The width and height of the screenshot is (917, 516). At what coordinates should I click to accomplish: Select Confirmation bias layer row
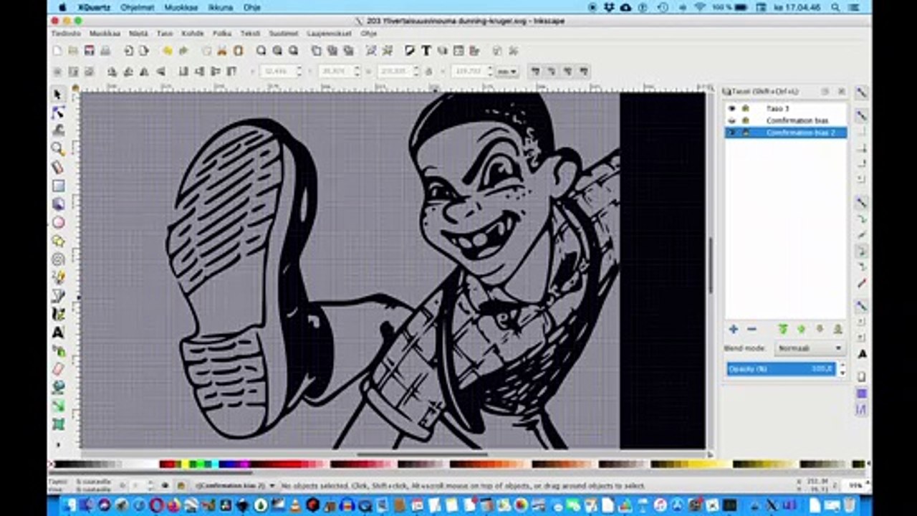[786, 120]
